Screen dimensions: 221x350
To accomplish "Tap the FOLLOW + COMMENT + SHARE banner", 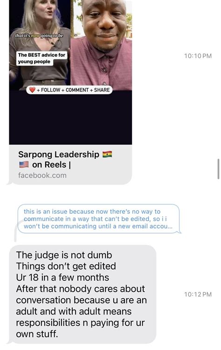I will pos(69,90).
